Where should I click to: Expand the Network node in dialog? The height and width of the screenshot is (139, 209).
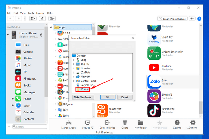[x=74, y=77]
